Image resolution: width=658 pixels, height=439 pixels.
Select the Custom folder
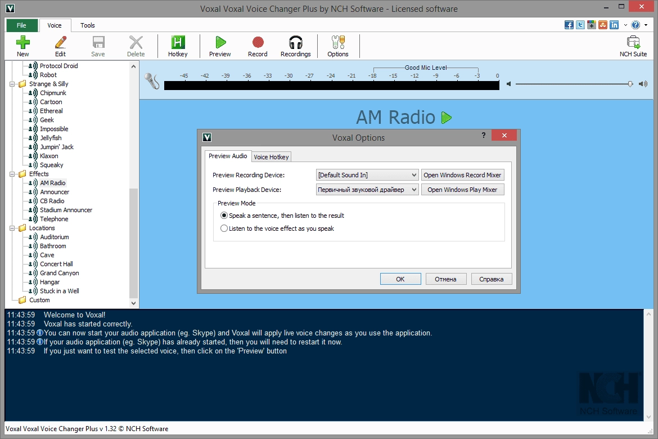click(x=39, y=300)
